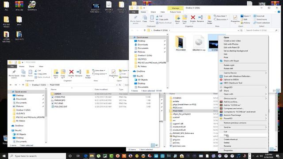Viewport: 283px width, 159px height.
Task: Select Open at top of context menu
Action: point(226,37)
